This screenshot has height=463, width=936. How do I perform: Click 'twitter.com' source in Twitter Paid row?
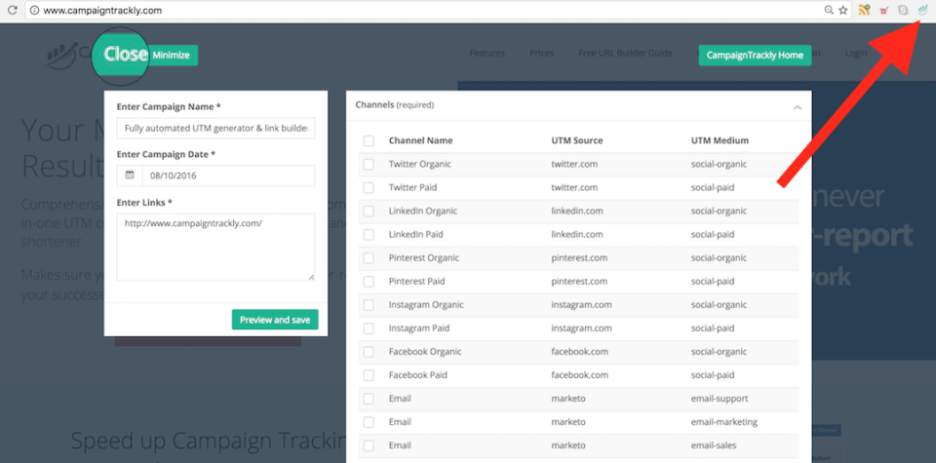tap(574, 188)
